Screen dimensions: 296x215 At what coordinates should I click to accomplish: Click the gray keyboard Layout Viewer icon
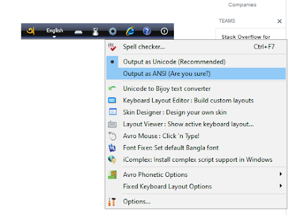(112, 124)
